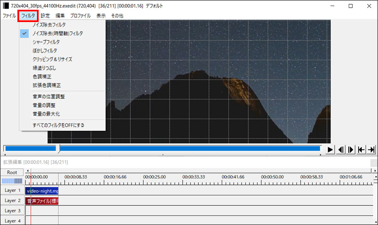Select 音声の位置調整
Screen dimensions: 378x225
62,97
